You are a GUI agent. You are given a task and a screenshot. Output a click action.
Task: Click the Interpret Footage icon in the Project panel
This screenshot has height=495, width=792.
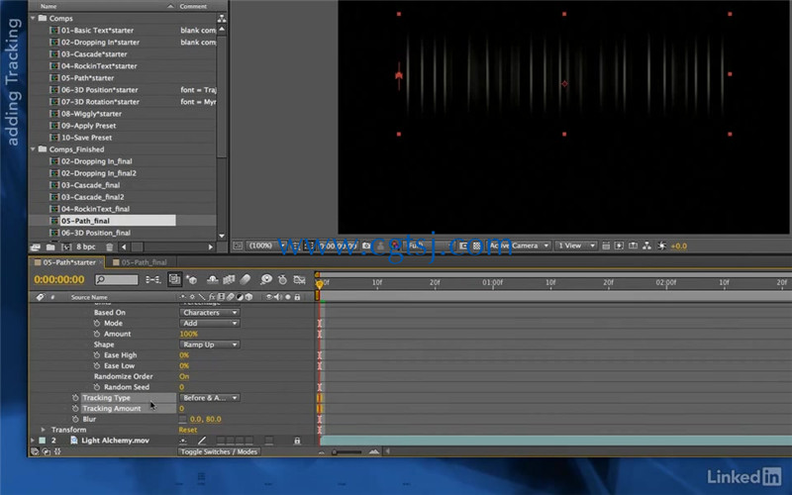36,247
